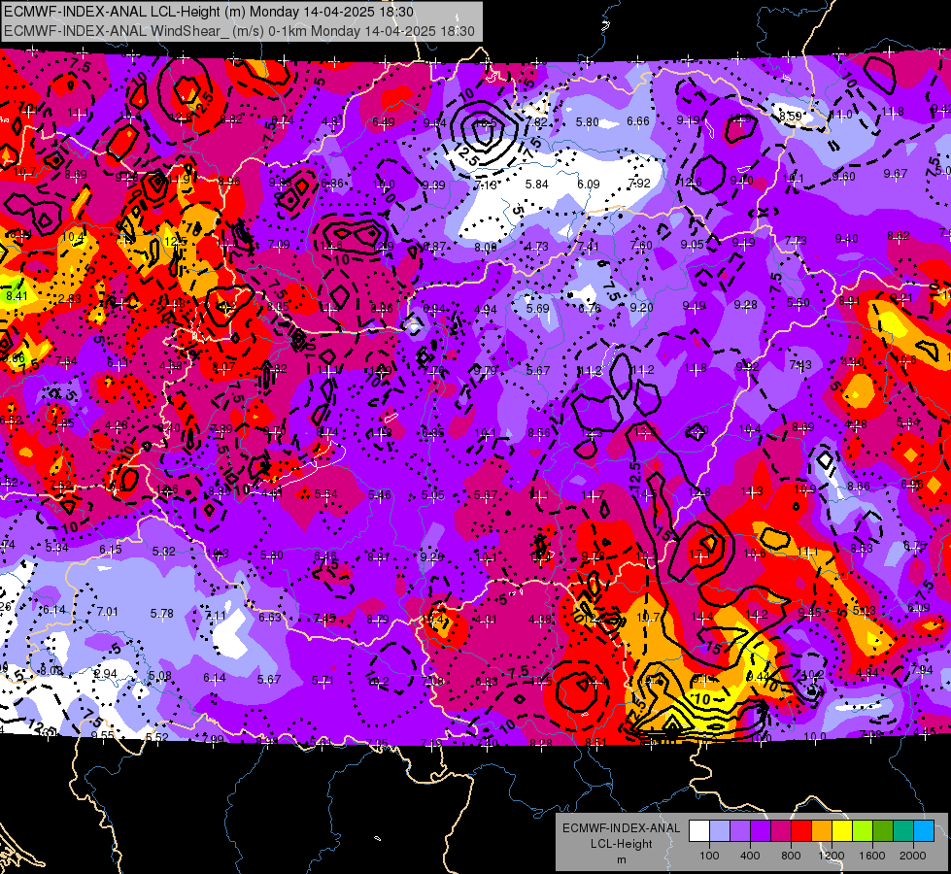Click the wind shear value 7.09
The width and height of the screenshot is (951, 874).
279,245
